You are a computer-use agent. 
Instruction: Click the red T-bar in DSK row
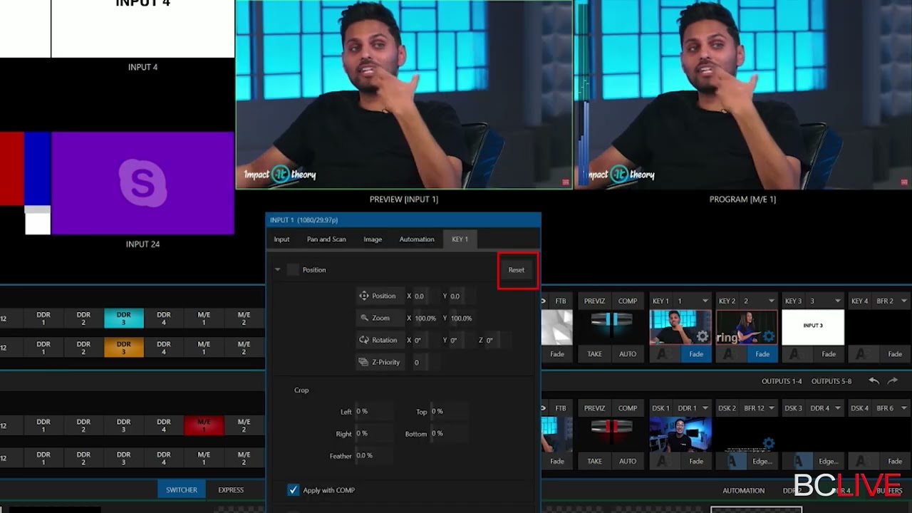click(x=611, y=427)
